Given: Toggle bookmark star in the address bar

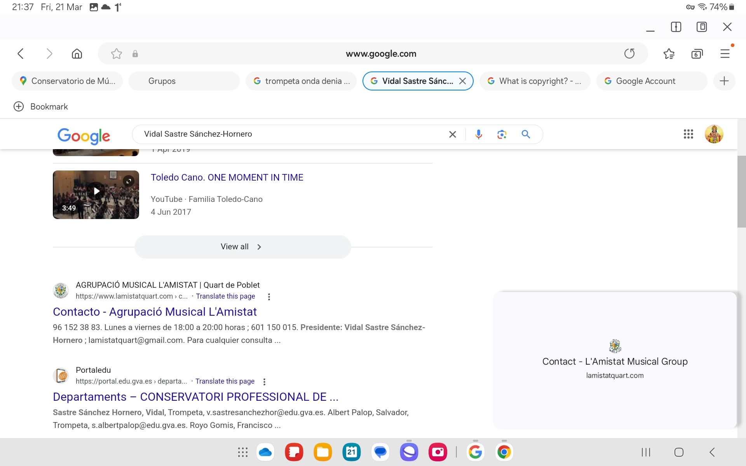Looking at the screenshot, I should [x=117, y=54].
